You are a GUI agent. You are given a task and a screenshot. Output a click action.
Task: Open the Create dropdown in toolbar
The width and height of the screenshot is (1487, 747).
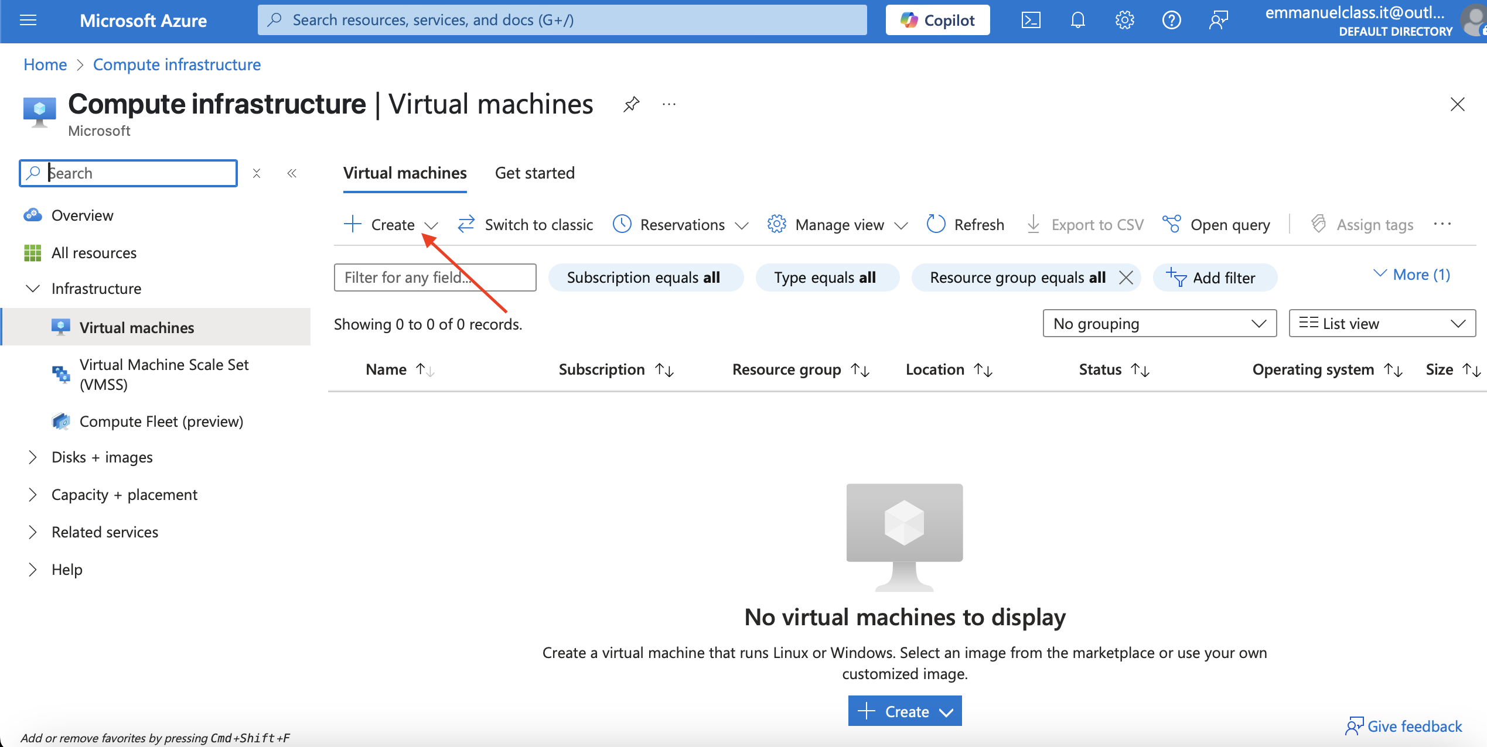[391, 225]
